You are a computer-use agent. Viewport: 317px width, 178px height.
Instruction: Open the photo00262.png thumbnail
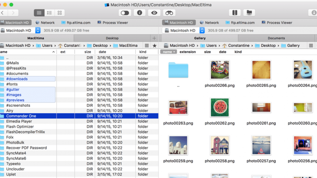click(220, 108)
